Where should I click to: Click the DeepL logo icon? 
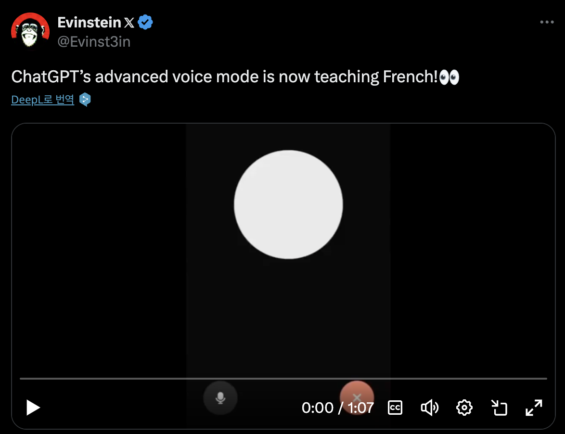click(x=85, y=100)
